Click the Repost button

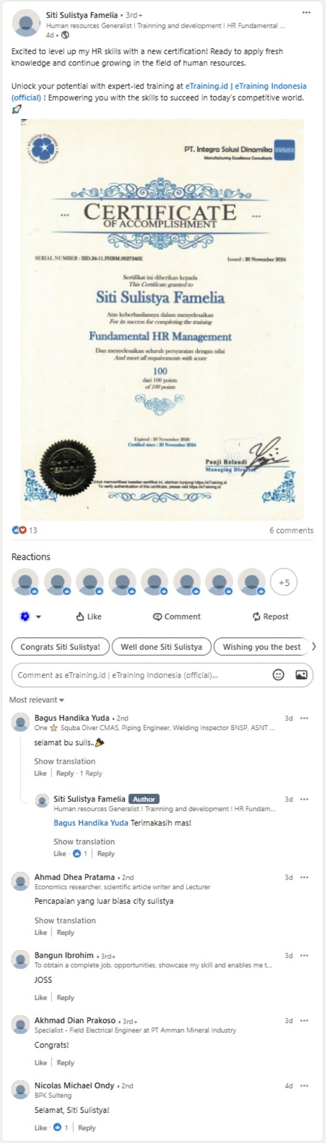(x=270, y=617)
